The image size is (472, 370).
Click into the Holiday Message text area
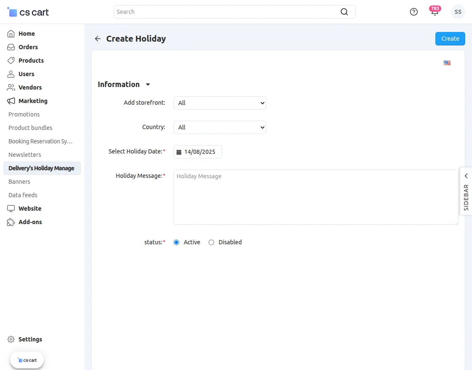(x=316, y=197)
